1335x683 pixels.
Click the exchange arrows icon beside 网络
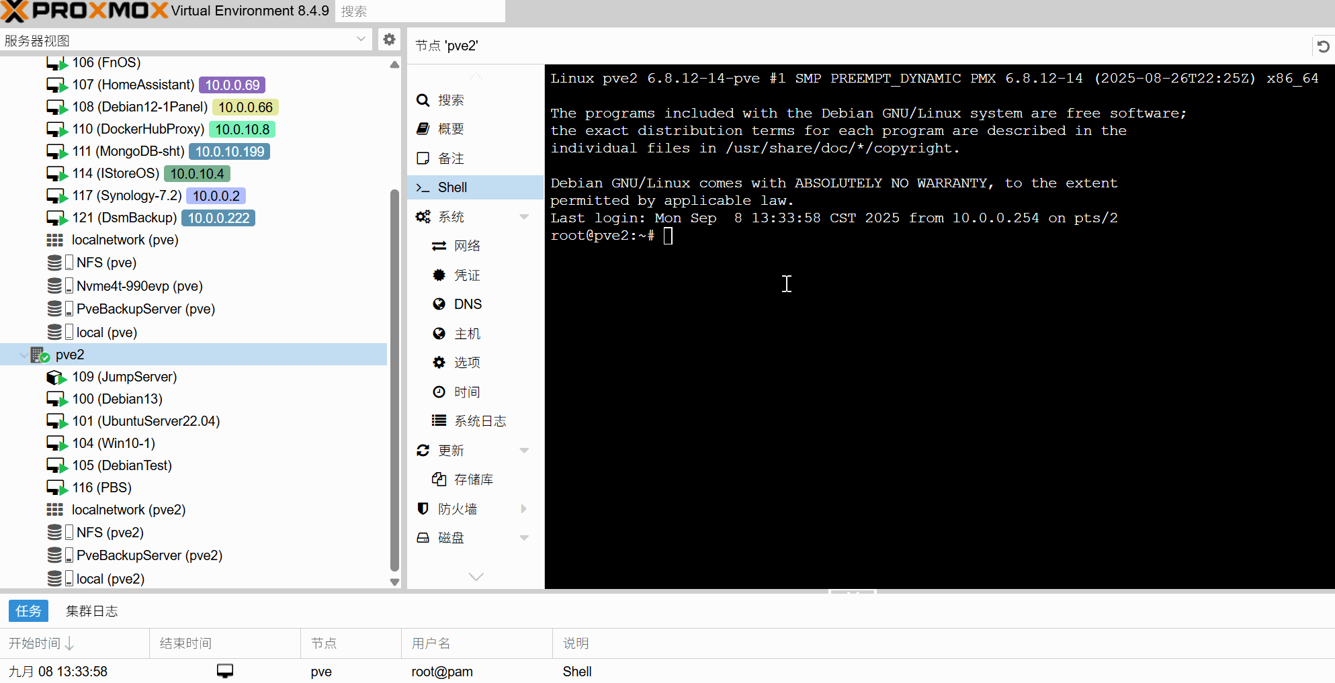point(439,246)
